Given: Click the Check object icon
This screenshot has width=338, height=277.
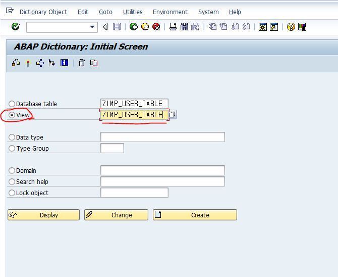Looking at the screenshot, I should point(16,63).
